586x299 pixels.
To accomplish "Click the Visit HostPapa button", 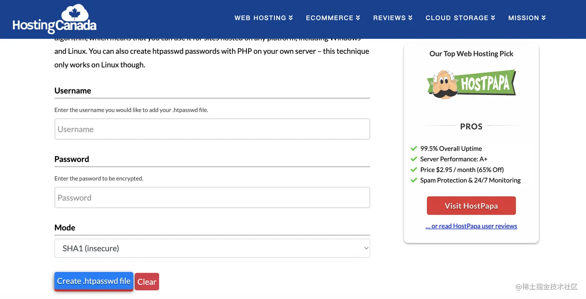I will coord(471,206).
